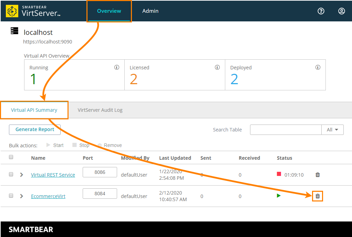This screenshot has width=352, height=237.
Task: Open the user account profile icon
Action: pos(341,11)
